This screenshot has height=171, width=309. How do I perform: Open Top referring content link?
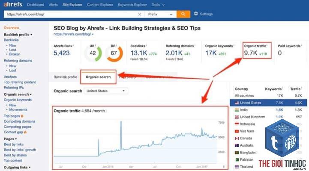pos(20,82)
